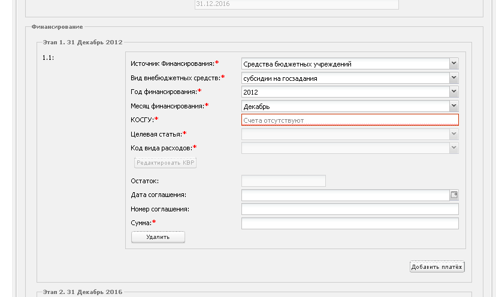Click the 31.12.2016 date field

tap(297, 4)
